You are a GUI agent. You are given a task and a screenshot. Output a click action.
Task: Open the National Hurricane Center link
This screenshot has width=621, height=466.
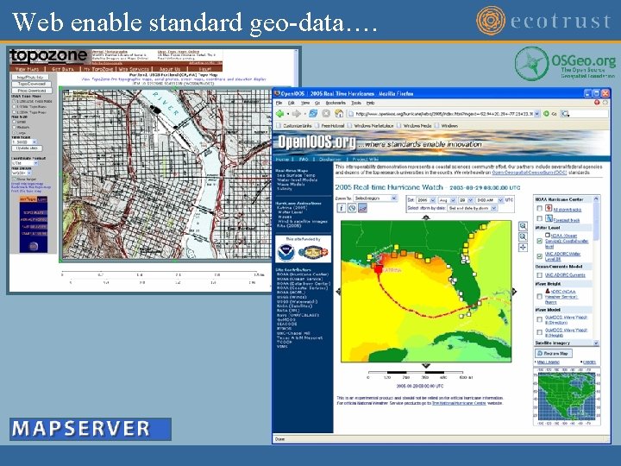point(459,403)
